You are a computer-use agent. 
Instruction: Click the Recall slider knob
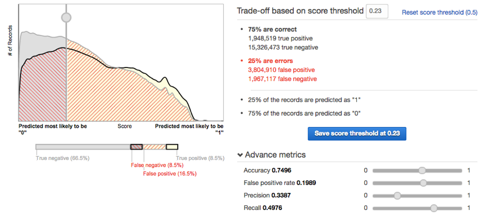[434, 208]
